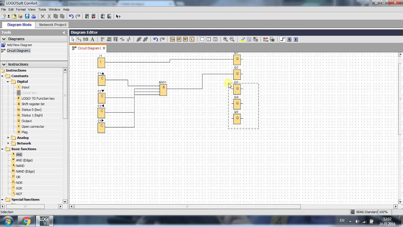The image size is (403, 227).
Task: Collapse the Constants folder
Action: [x=3, y=76]
